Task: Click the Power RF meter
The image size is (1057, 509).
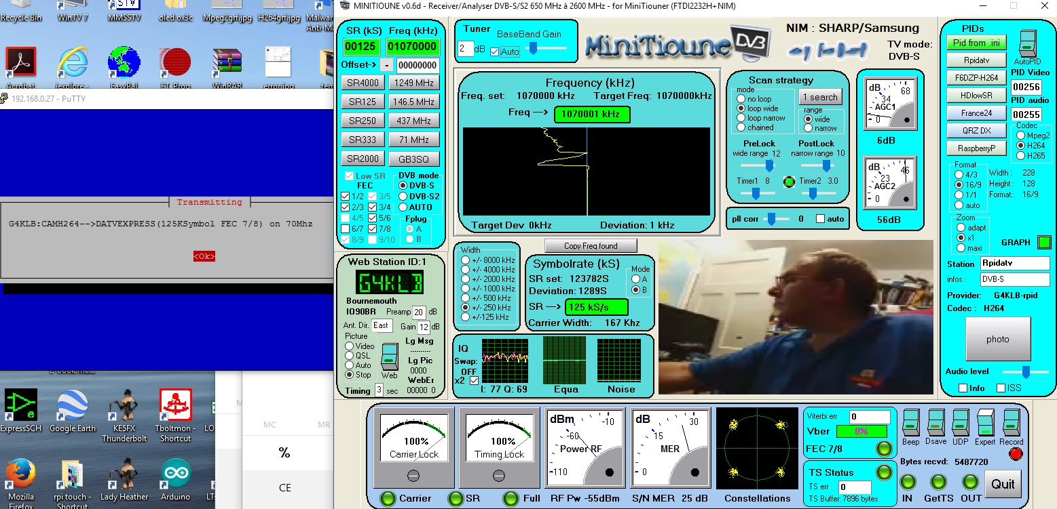Action: coord(585,447)
